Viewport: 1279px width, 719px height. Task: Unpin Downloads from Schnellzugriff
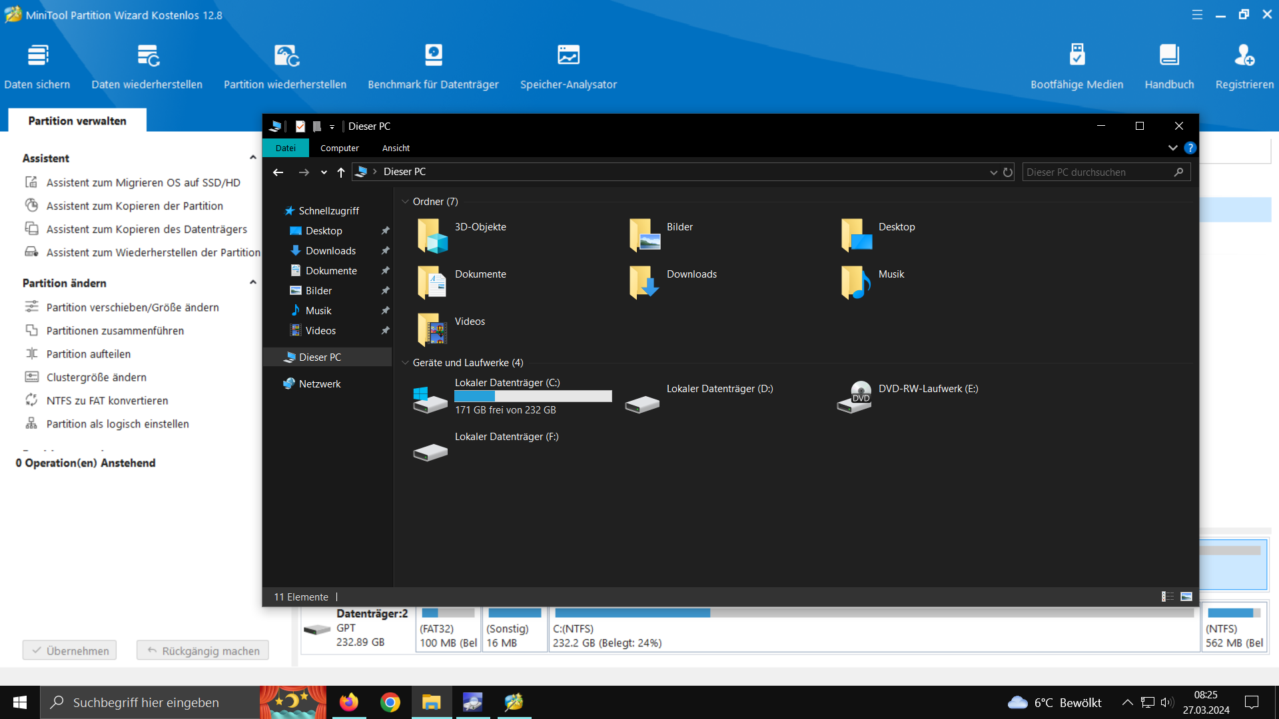coord(385,251)
